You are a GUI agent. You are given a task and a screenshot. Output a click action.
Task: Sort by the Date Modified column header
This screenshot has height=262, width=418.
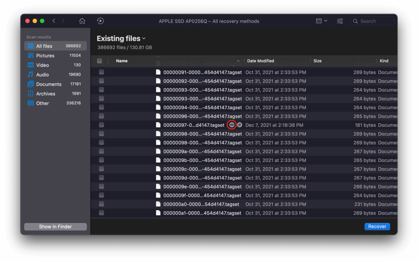(x=260, y=61)
